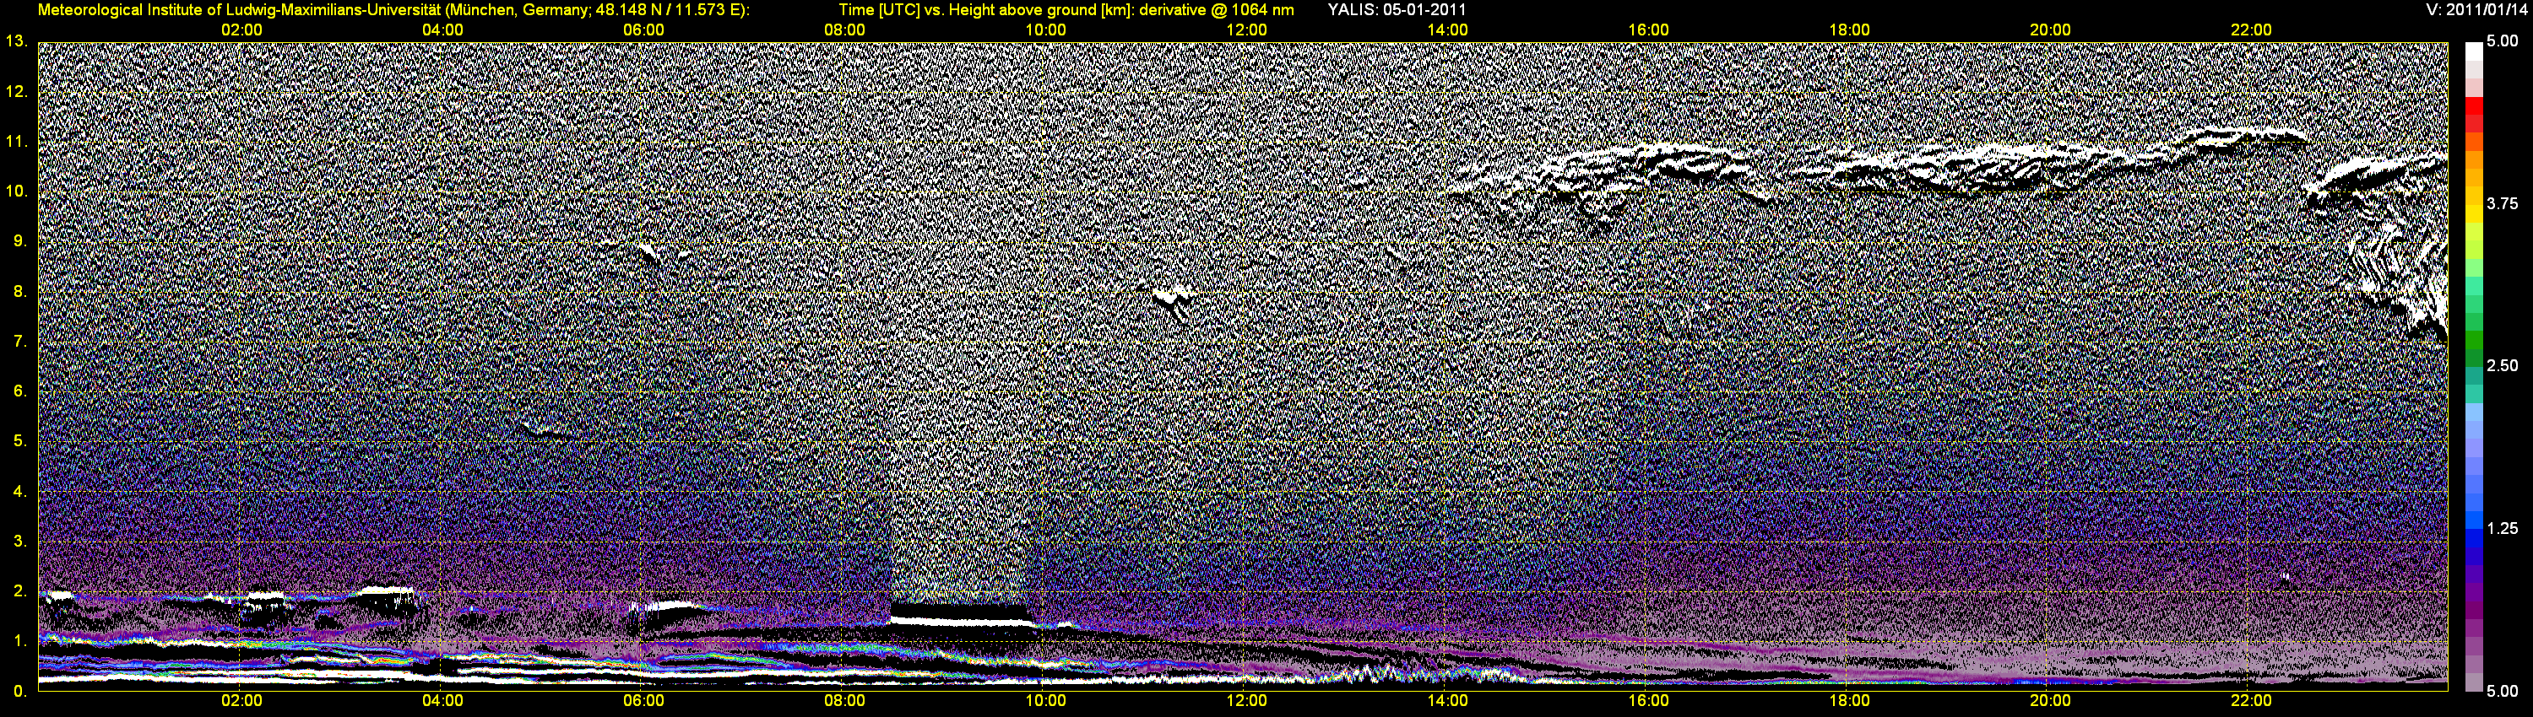2533x717 pixels.
Task: Click the 12. km height axis label
Action: (17, 91)
